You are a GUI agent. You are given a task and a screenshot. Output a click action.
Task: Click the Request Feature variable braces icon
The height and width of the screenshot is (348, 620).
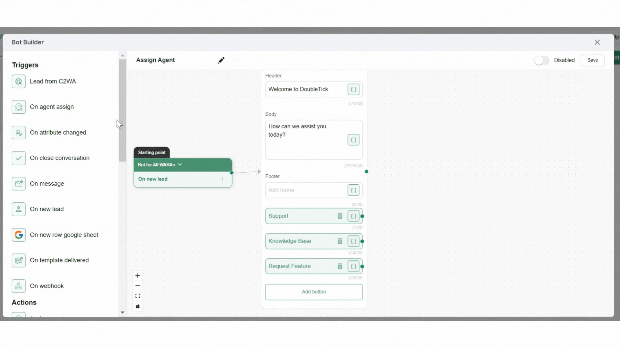click(353, 266)
